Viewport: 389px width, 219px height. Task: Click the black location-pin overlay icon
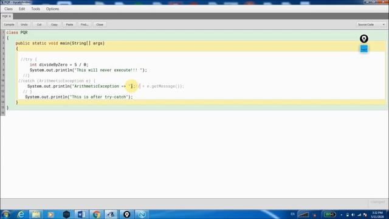(x=364, y=39)
